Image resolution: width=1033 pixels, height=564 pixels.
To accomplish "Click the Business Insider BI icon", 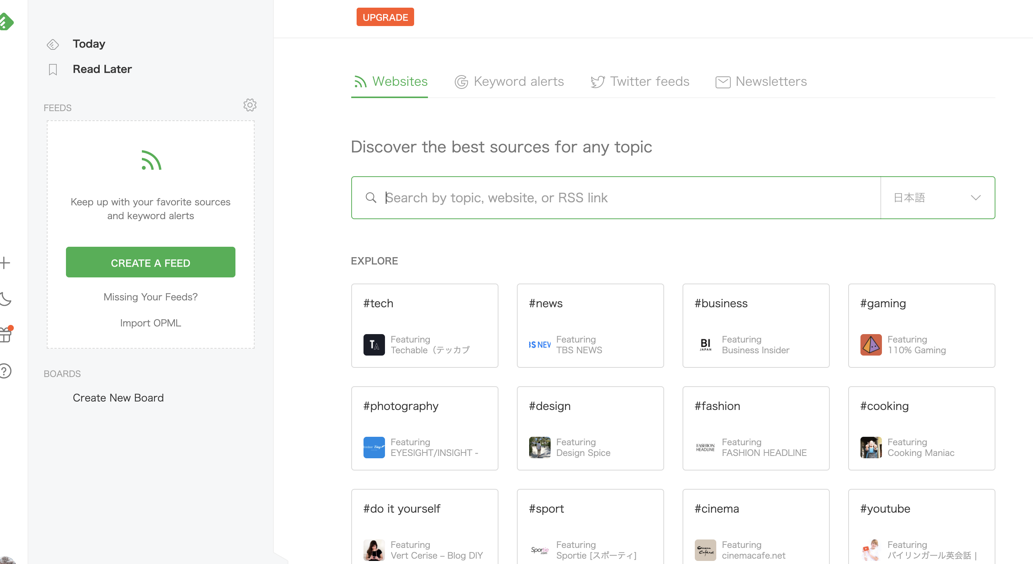I will coord(706,344).
